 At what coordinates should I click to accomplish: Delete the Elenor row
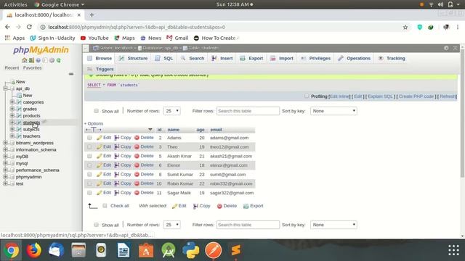click(144, 165)
